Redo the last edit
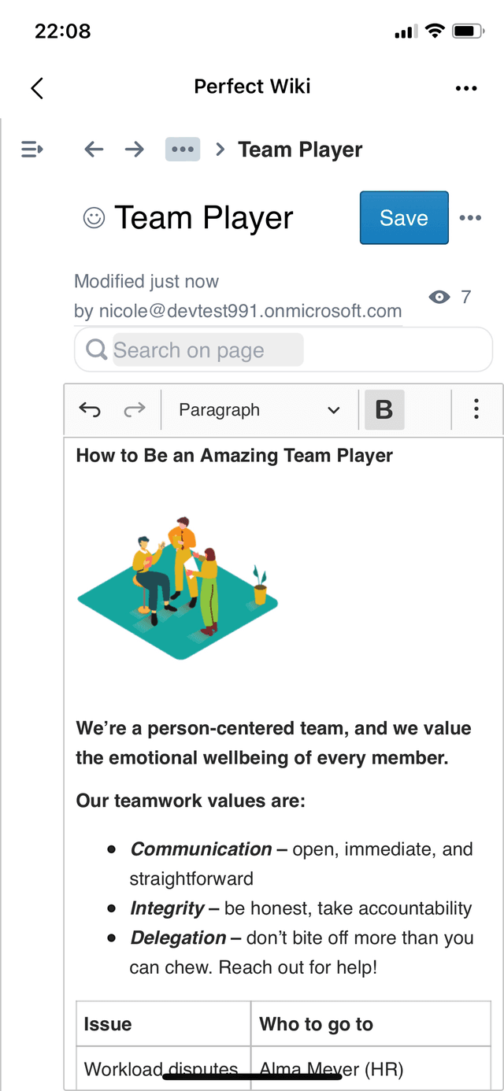 pyautogui.click(x=134, y=409)
